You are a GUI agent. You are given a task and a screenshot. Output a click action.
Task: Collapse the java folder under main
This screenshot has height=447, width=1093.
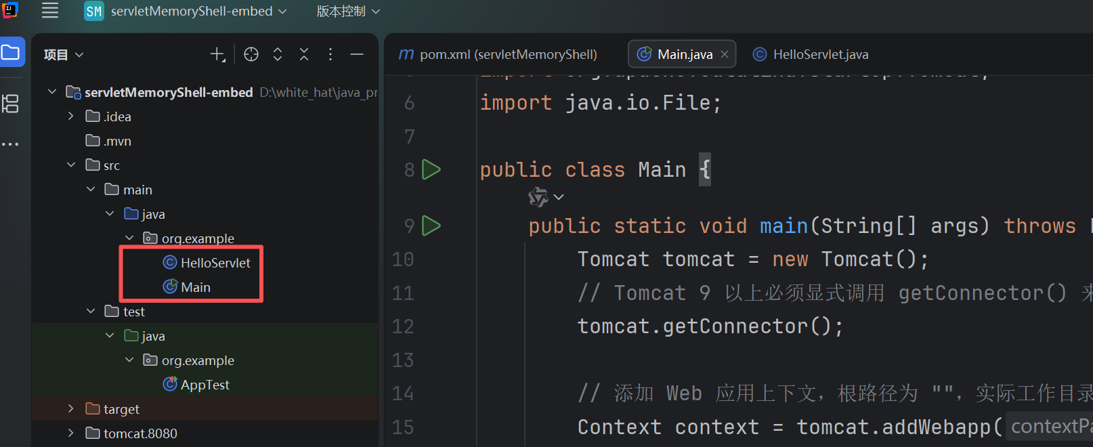[x=110, y=214]
